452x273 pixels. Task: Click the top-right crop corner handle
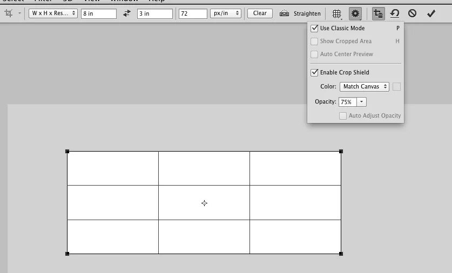341,151
